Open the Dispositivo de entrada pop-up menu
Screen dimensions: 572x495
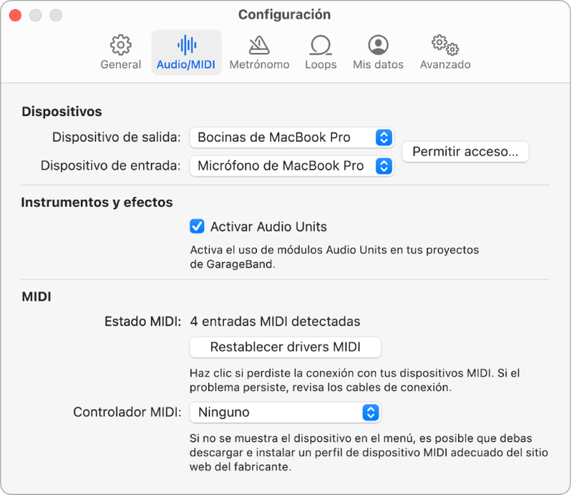[291, 166]
